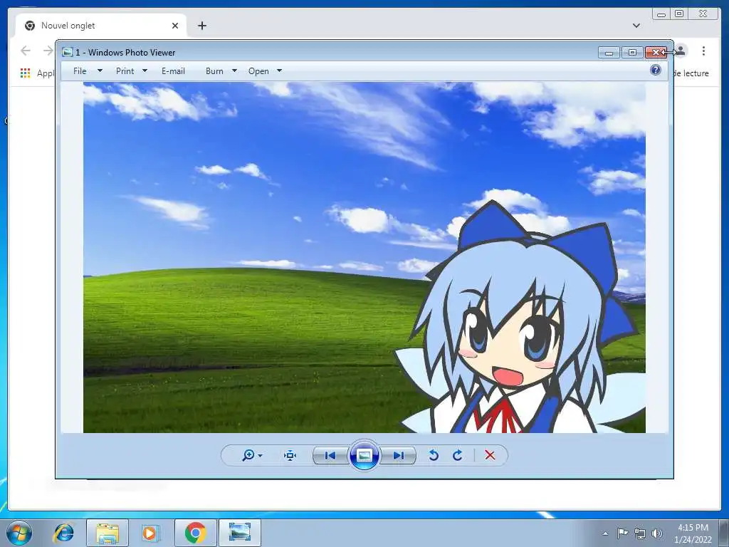Screen dimensions: 729x547
Task: Open Photo Viewer help icon
Action: [656, 70]
